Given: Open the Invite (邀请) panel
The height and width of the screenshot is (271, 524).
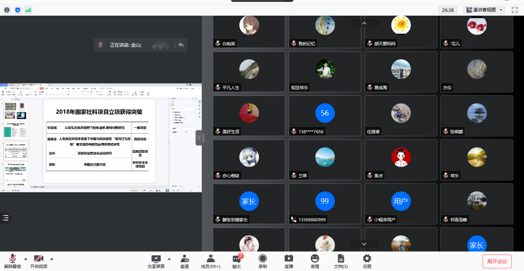Looking at the screenshot, I should click(x=185, y=261).
